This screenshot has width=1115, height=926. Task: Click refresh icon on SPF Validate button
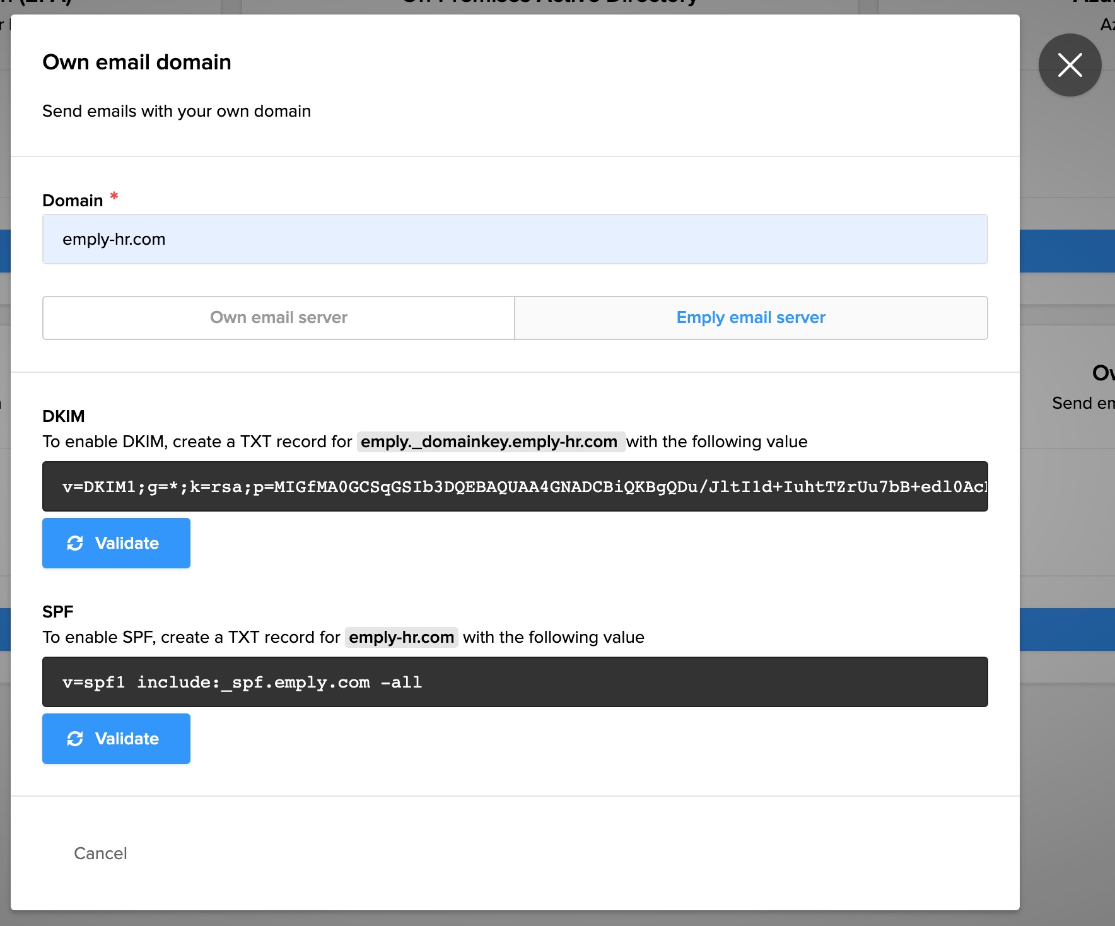click(75, 739)
